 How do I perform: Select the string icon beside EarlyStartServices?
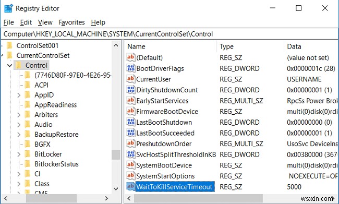[x=131, y=100]
